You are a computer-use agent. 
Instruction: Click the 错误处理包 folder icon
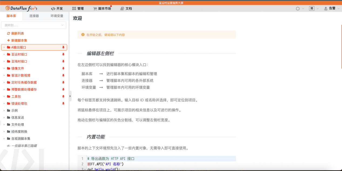pos(9,103)
